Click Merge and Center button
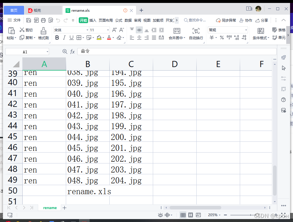This screenshot has height=222, width=293. coord(177,34)
